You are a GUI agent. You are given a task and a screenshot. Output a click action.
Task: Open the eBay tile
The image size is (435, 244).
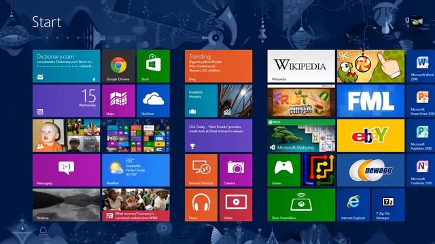370,136
